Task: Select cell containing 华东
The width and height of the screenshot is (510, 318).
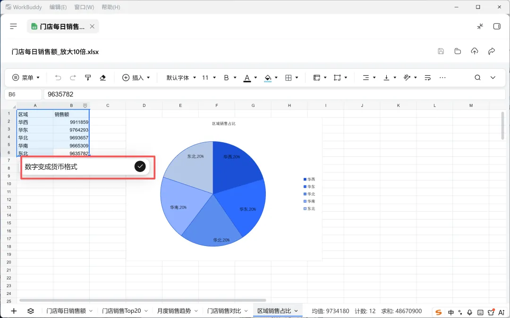Action: pos(35,130)
